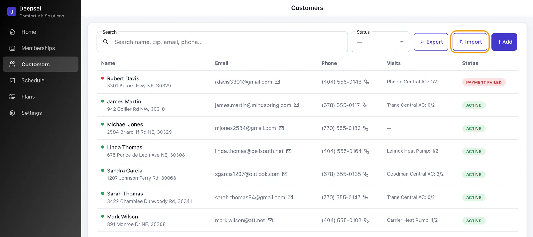
Task: Click the phone icon beside (404) 555-0164
Action: click(367, 151)
